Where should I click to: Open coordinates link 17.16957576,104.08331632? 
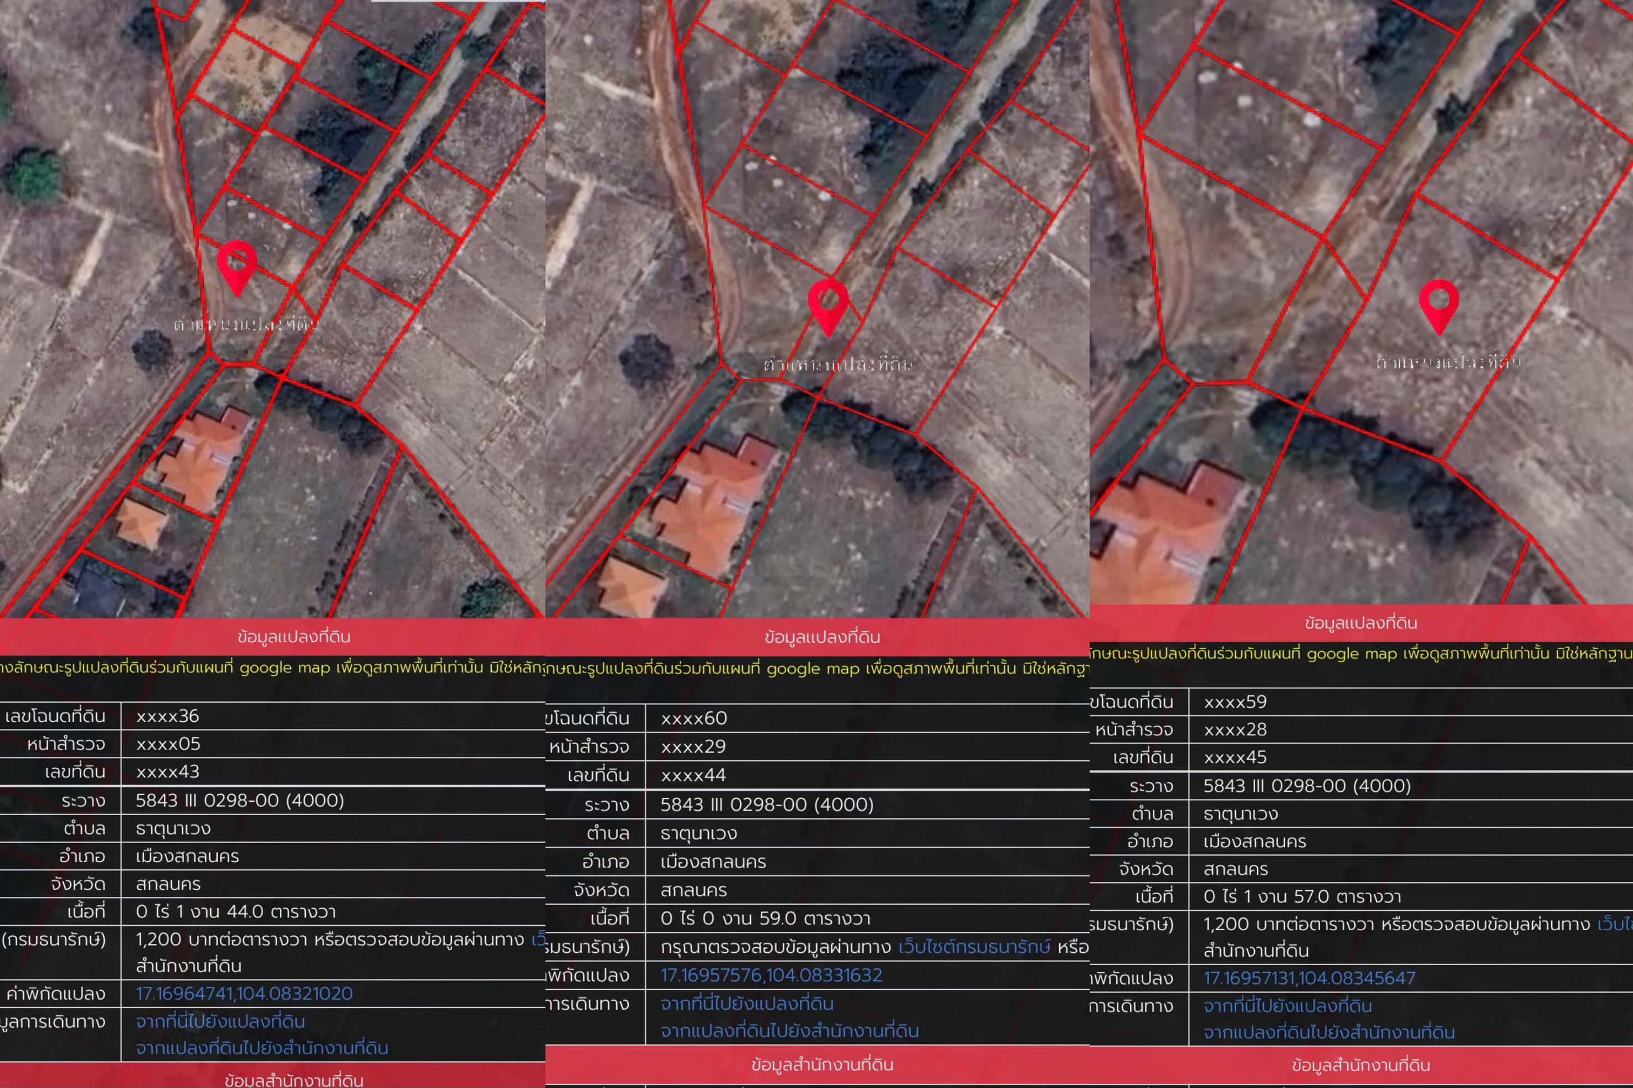(771, 975)
